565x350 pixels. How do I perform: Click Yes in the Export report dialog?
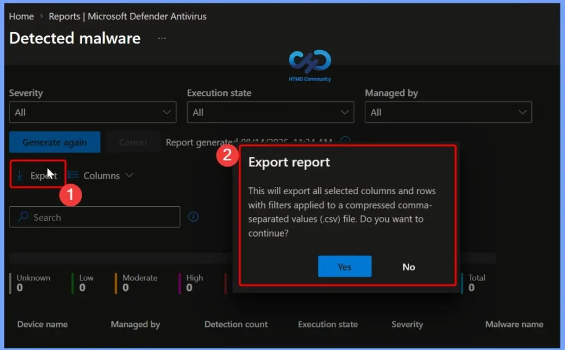[344, 266]
